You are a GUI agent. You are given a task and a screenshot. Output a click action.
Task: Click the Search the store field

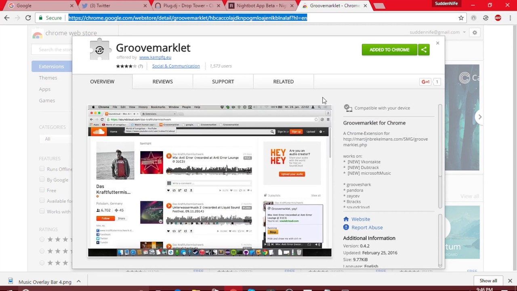pyautogui.click(x=53, y=49)
